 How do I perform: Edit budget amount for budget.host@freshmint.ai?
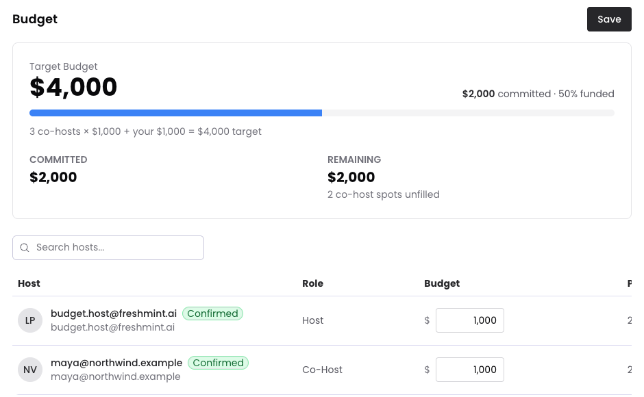[x=470, y=320]
